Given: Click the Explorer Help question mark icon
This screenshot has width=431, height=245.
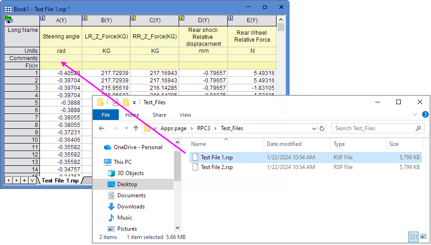Looking at the screenshot, I should coord(425,115).
